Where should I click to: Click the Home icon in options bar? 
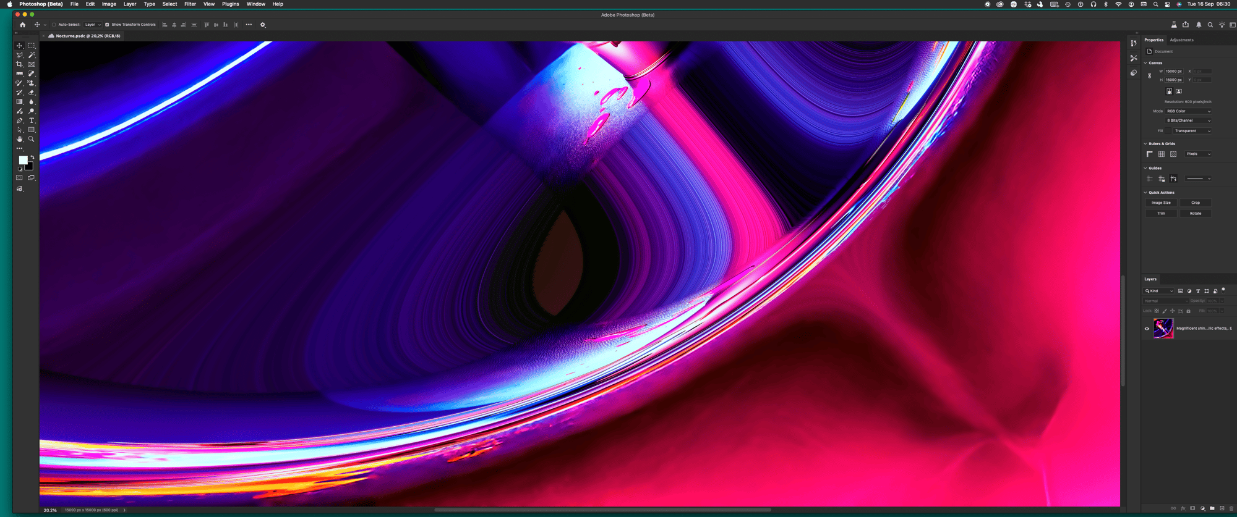(x=23, y=25)
